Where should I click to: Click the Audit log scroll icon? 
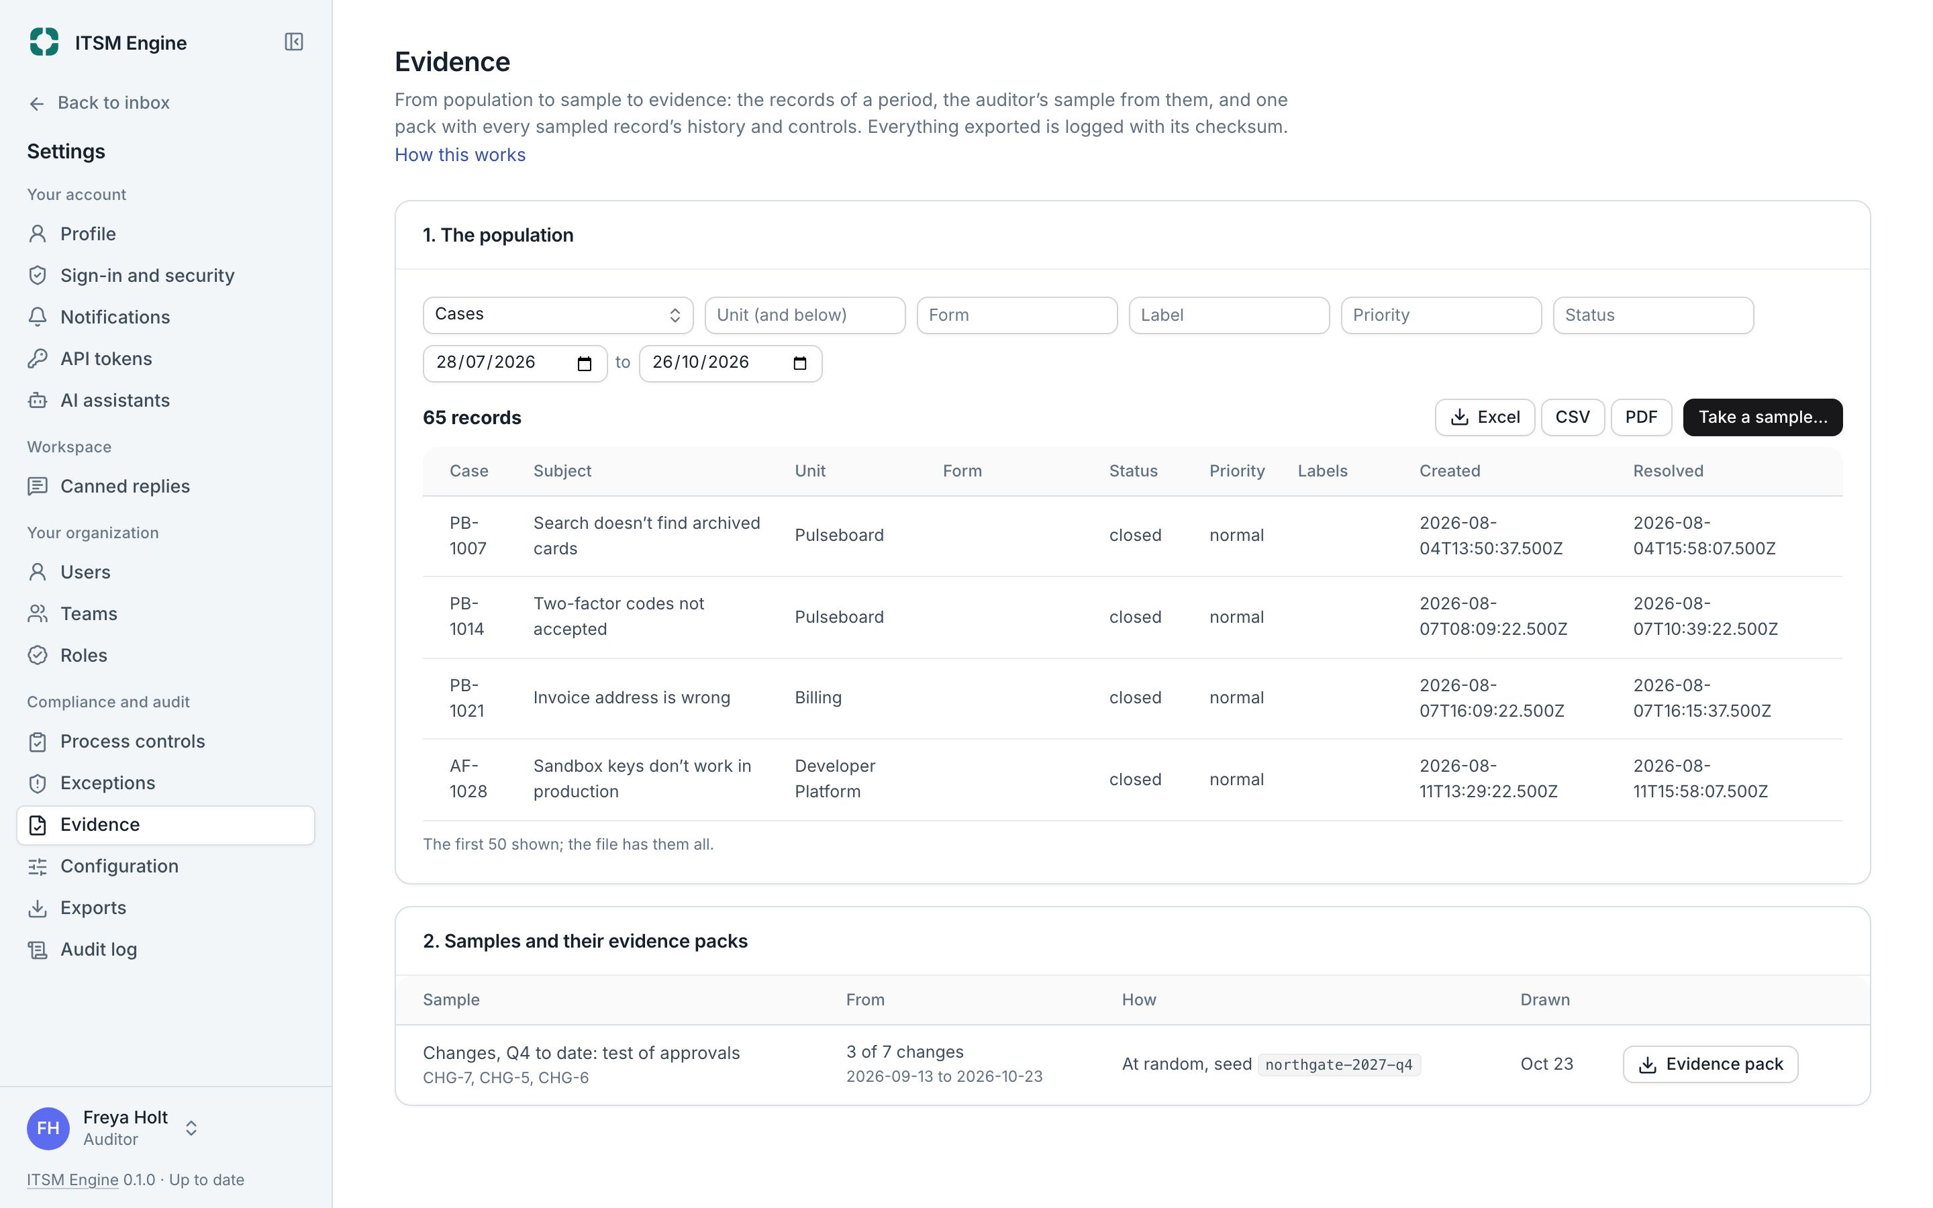click(x=38, y=949)
